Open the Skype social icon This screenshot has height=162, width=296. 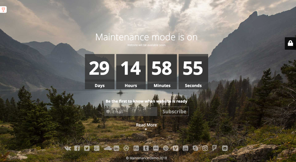195,148
